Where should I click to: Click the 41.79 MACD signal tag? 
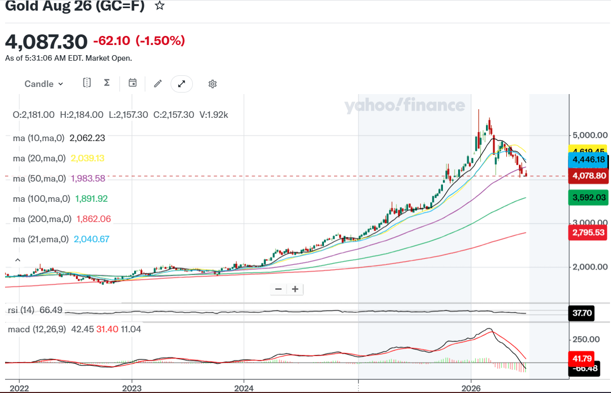tap(582, 359)
